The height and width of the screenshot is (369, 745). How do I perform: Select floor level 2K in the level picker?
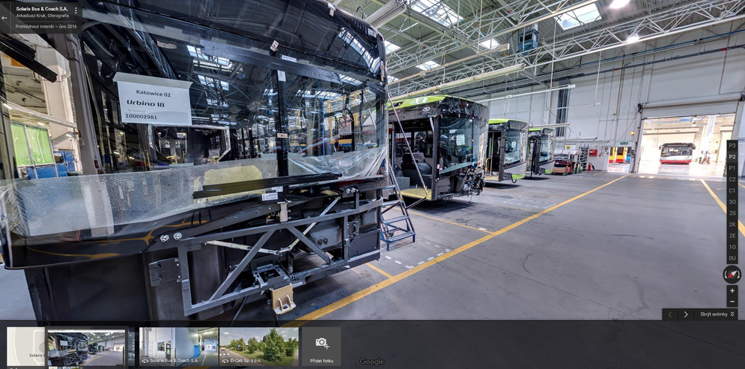[x=732, y=224]
